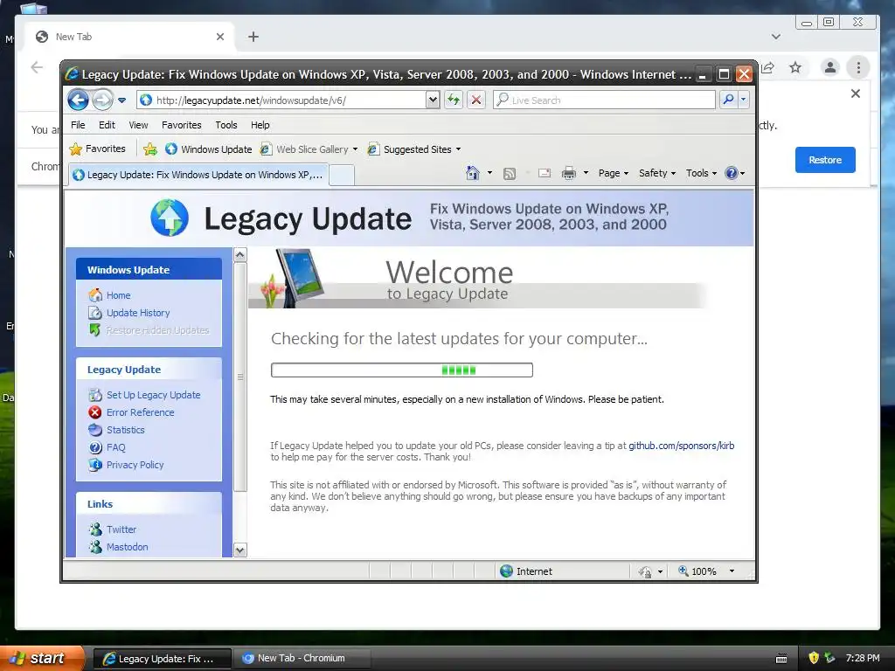This screenshot has height=671, width=895.
Task: Click the update checking progress bar
Action: tap(402, 370)
